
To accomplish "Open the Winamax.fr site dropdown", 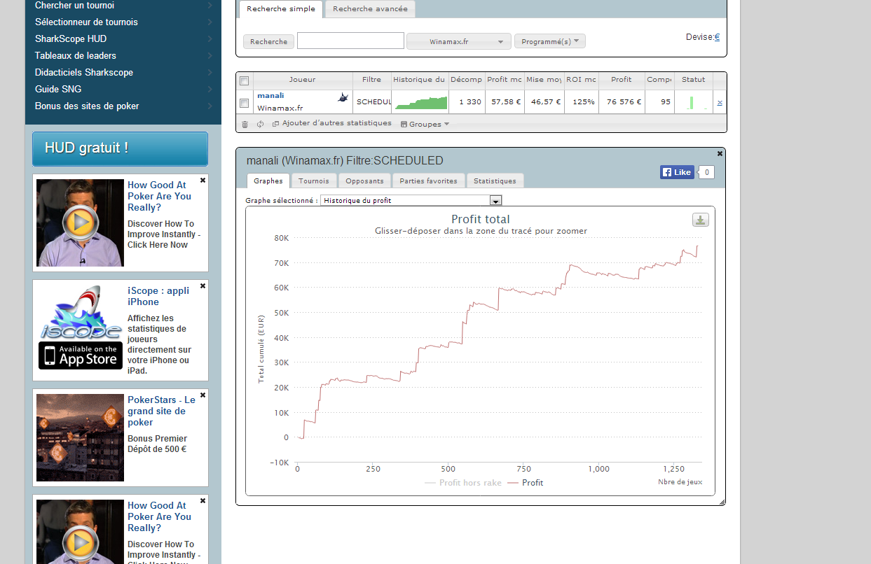I will (x=459, y=41).
